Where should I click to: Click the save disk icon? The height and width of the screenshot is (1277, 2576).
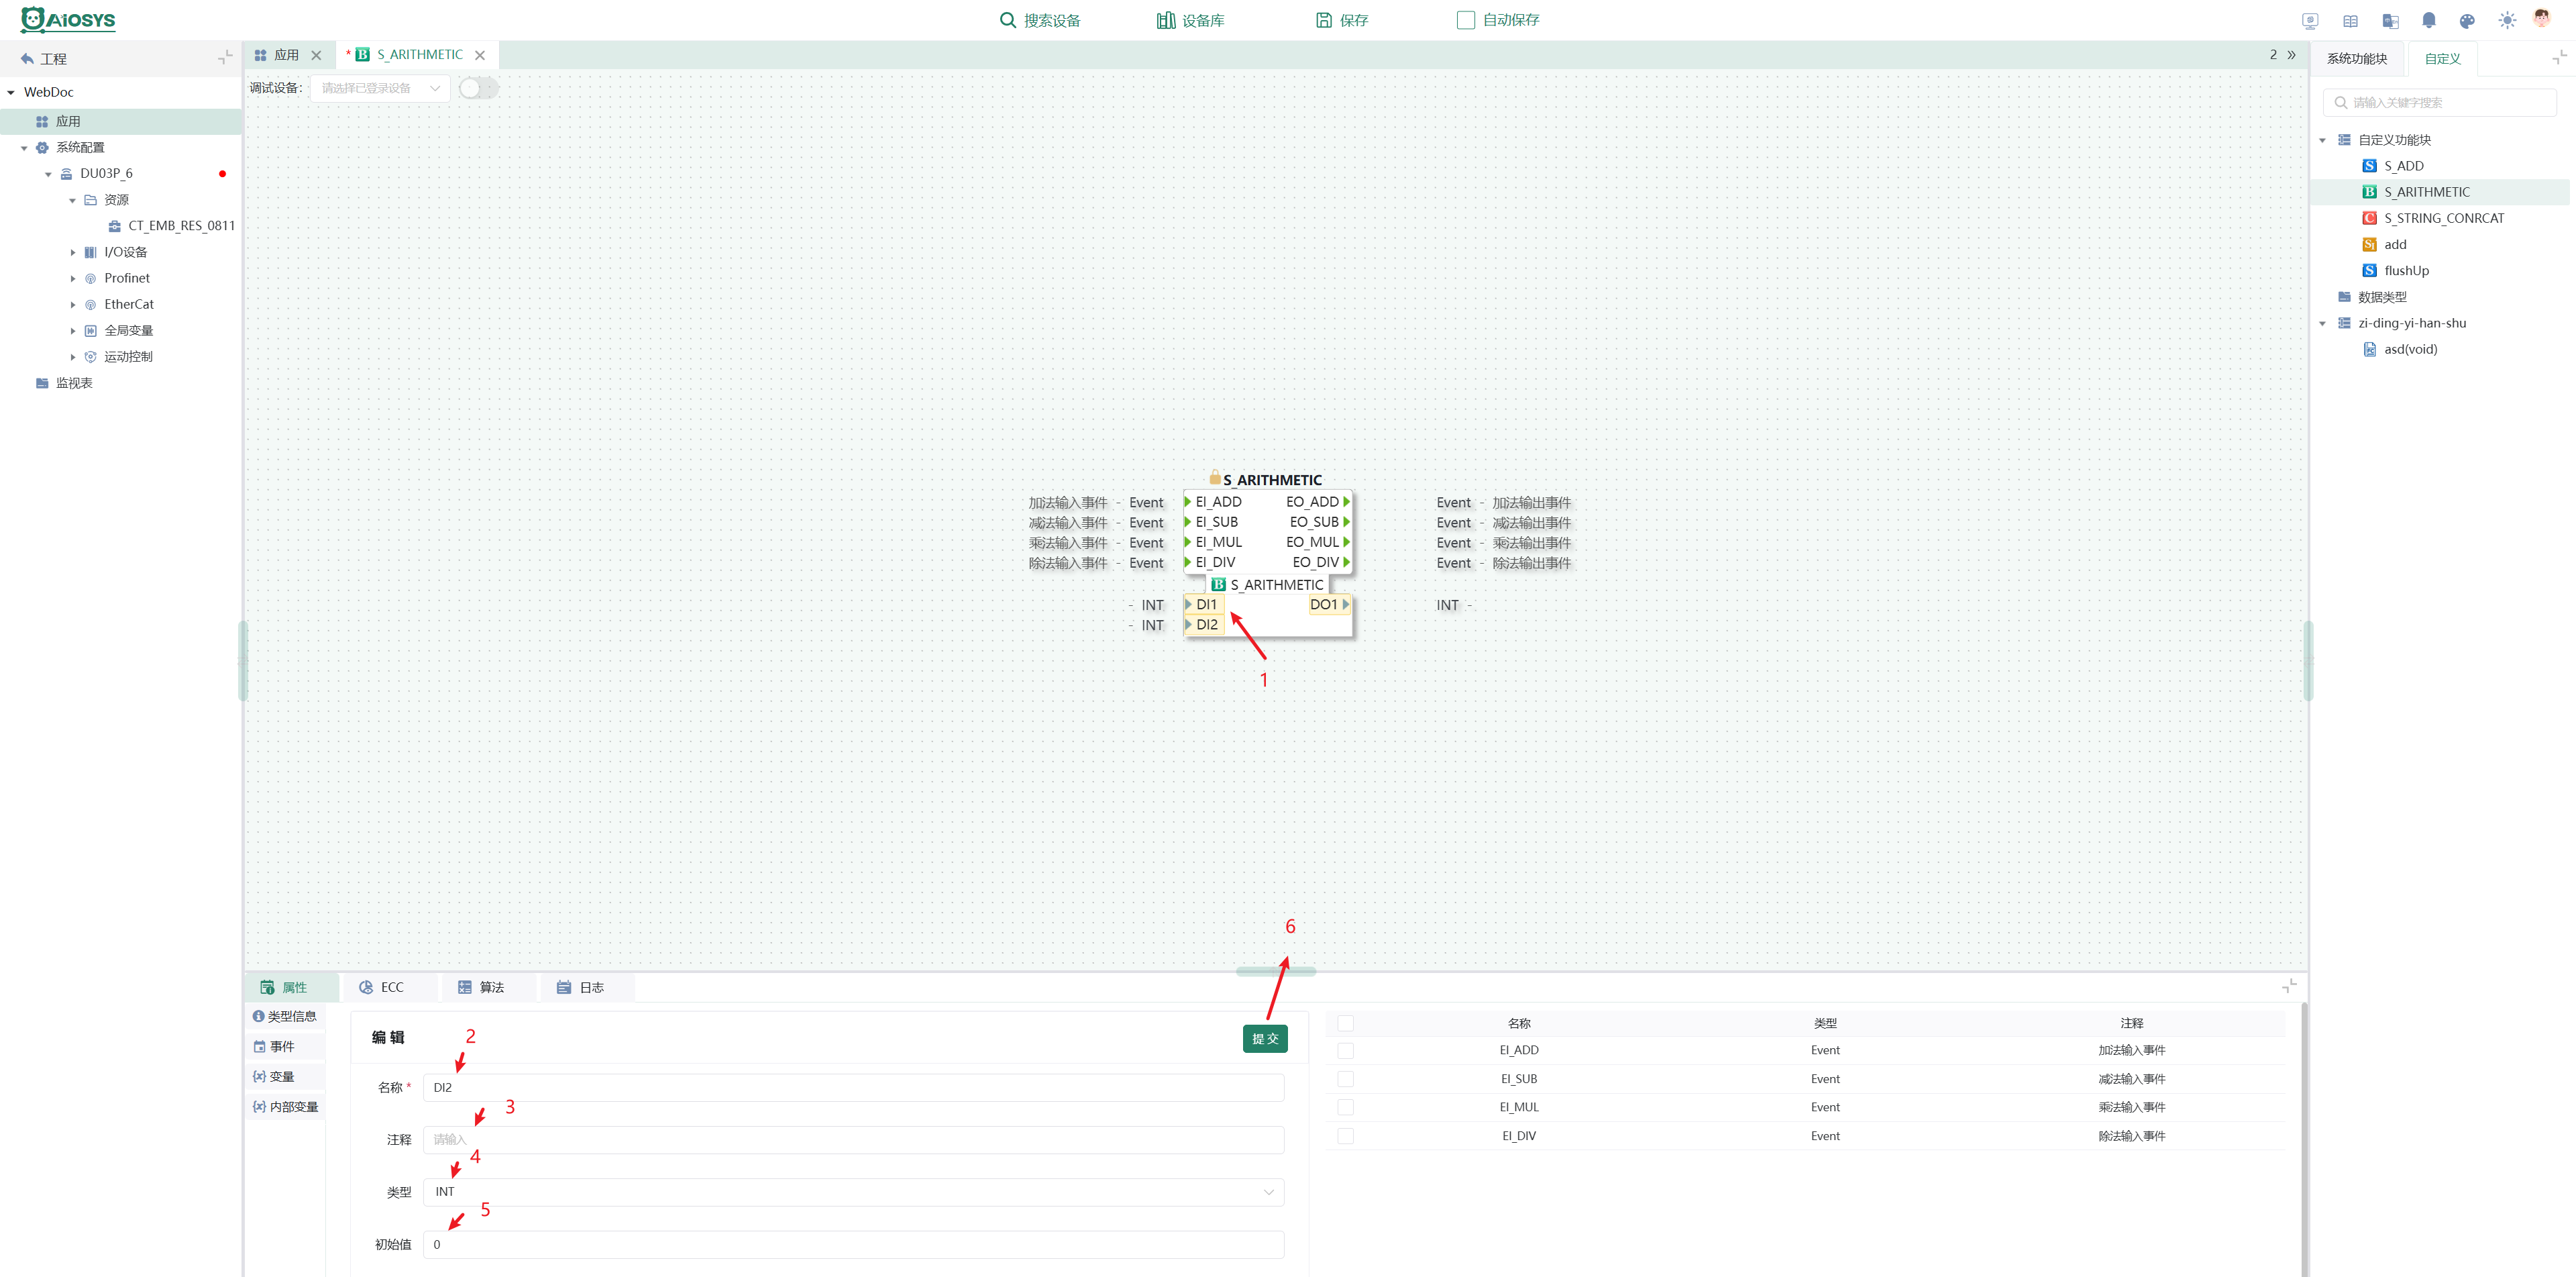[1324, 20]
